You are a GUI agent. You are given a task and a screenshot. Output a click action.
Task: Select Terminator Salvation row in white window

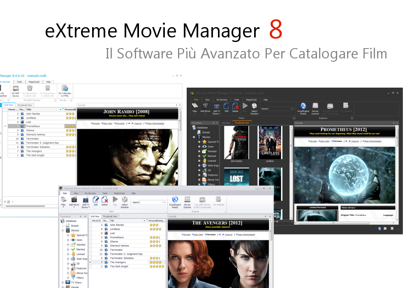coord(42,147)
